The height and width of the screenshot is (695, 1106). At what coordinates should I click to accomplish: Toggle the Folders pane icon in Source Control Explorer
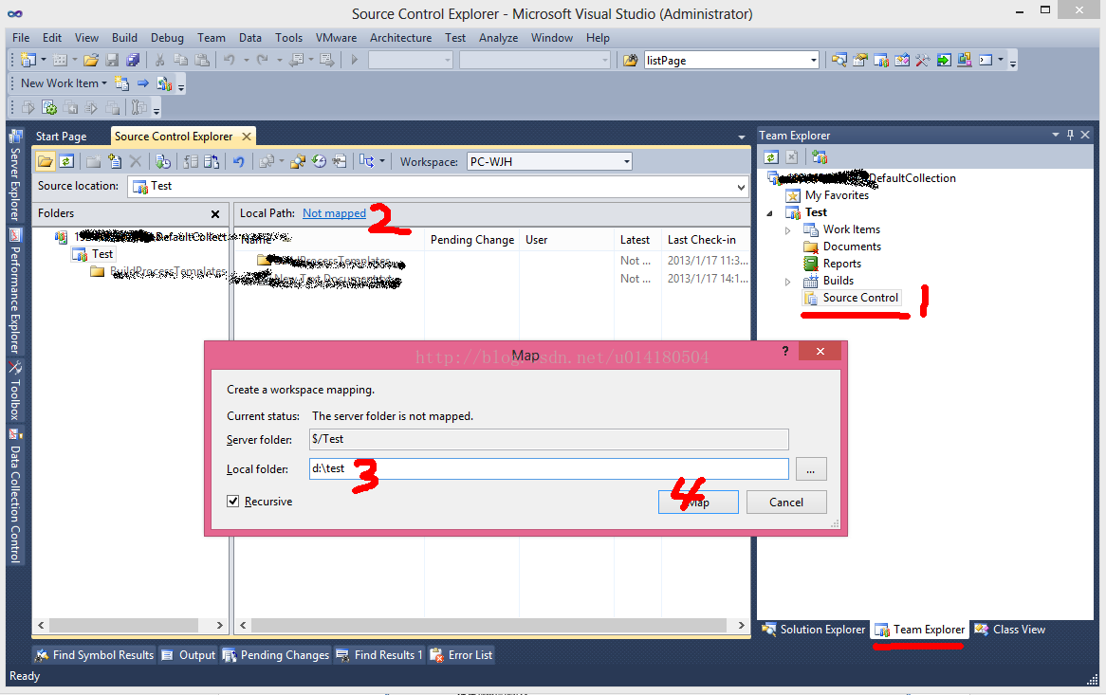coord(46,161)
